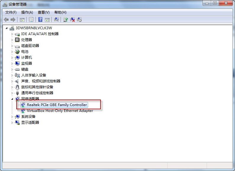Expand the 键盘 node

pyautogui.click(x=12, y=69)
